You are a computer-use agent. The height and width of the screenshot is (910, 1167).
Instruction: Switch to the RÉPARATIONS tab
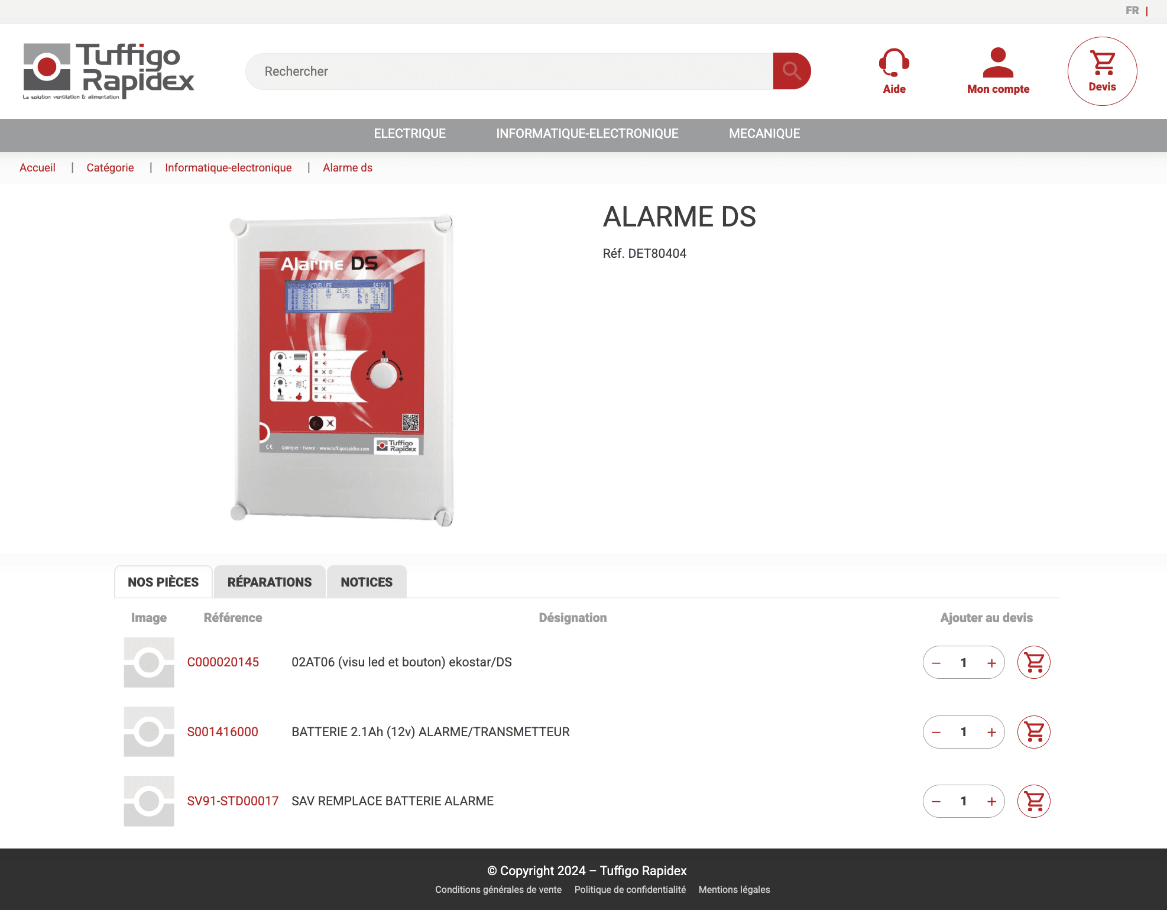[269, 582]
